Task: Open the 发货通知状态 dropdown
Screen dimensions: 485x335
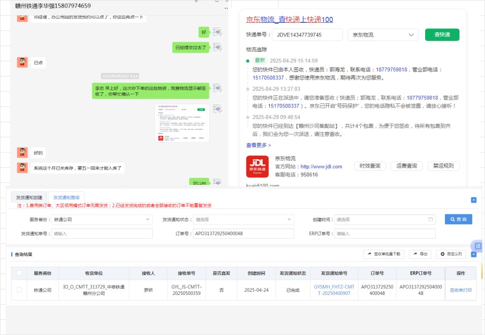Action: [244, 219]
